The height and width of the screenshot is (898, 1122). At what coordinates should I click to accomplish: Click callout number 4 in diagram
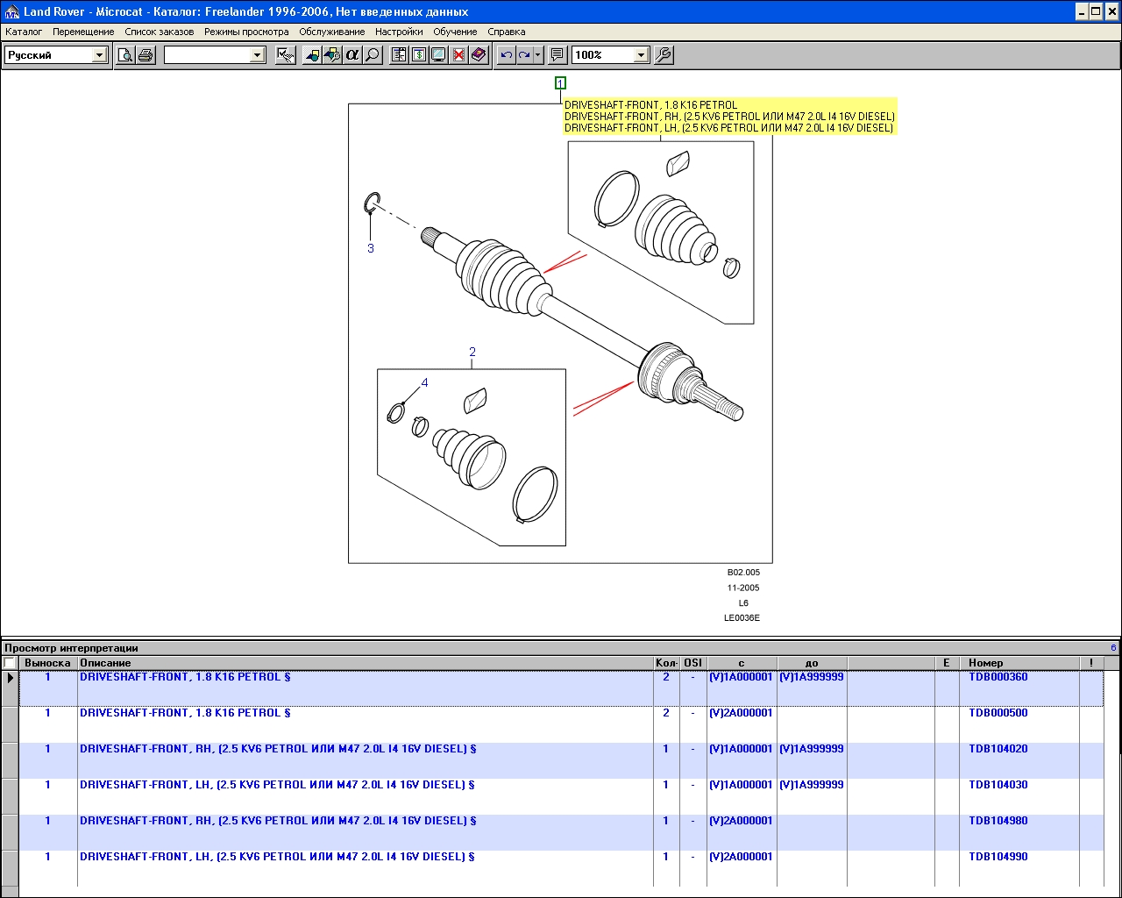pos(425,383)
